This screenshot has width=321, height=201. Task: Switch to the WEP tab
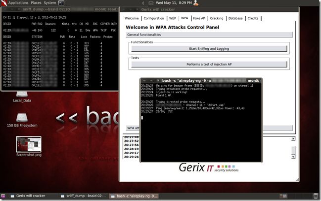point(173,18)
